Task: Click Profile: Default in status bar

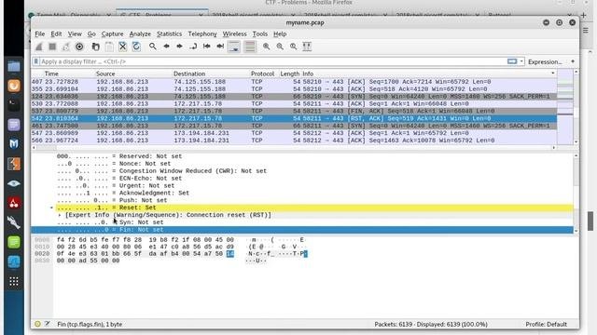Action: pyautogui.click(x=546, y=325)
